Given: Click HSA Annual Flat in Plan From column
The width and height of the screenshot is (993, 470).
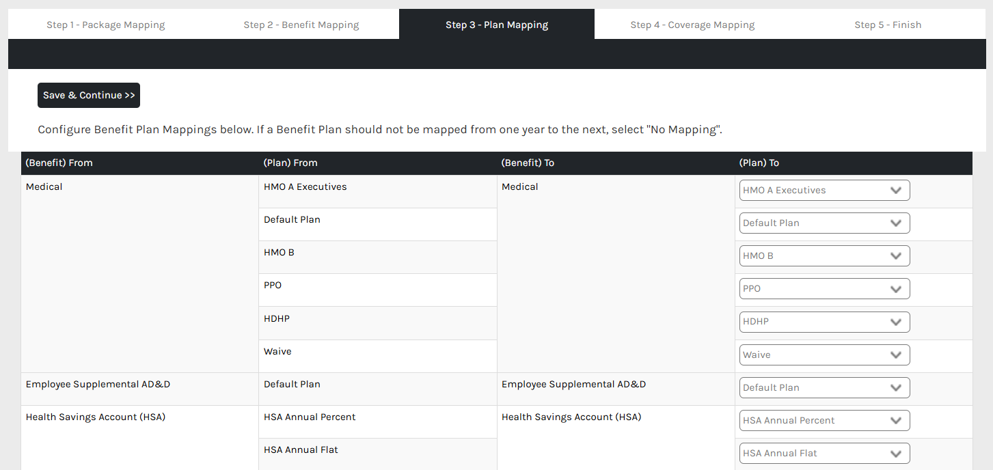Looking at the screenshot, I should coord(301,450).
